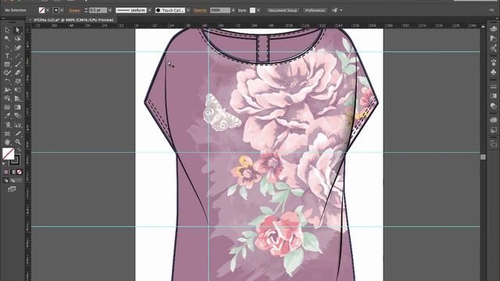Image resolution: width=500 pixels, height=281 pixels.
Task: Click the Stroke color box in toolbox
Action: (x=15, y=160)
